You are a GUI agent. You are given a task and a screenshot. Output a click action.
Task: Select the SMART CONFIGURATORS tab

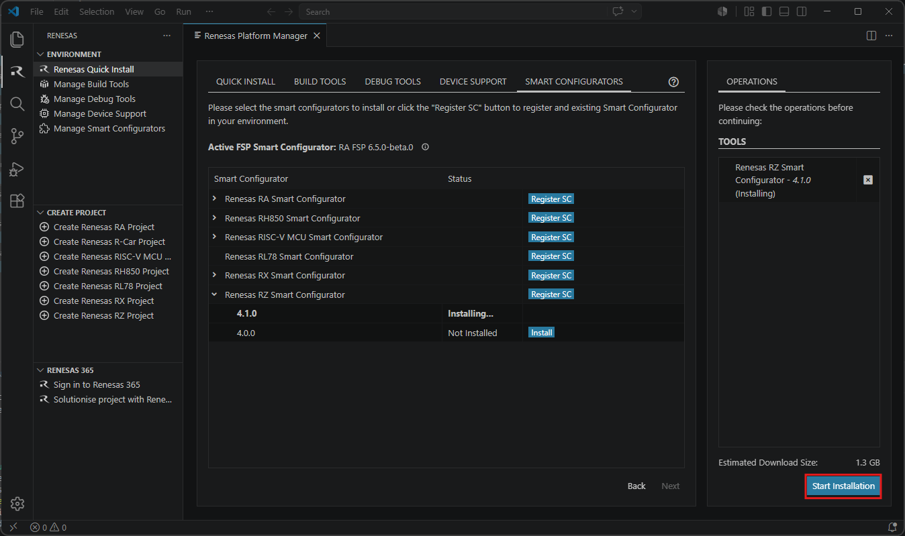[x=574, y=81]
